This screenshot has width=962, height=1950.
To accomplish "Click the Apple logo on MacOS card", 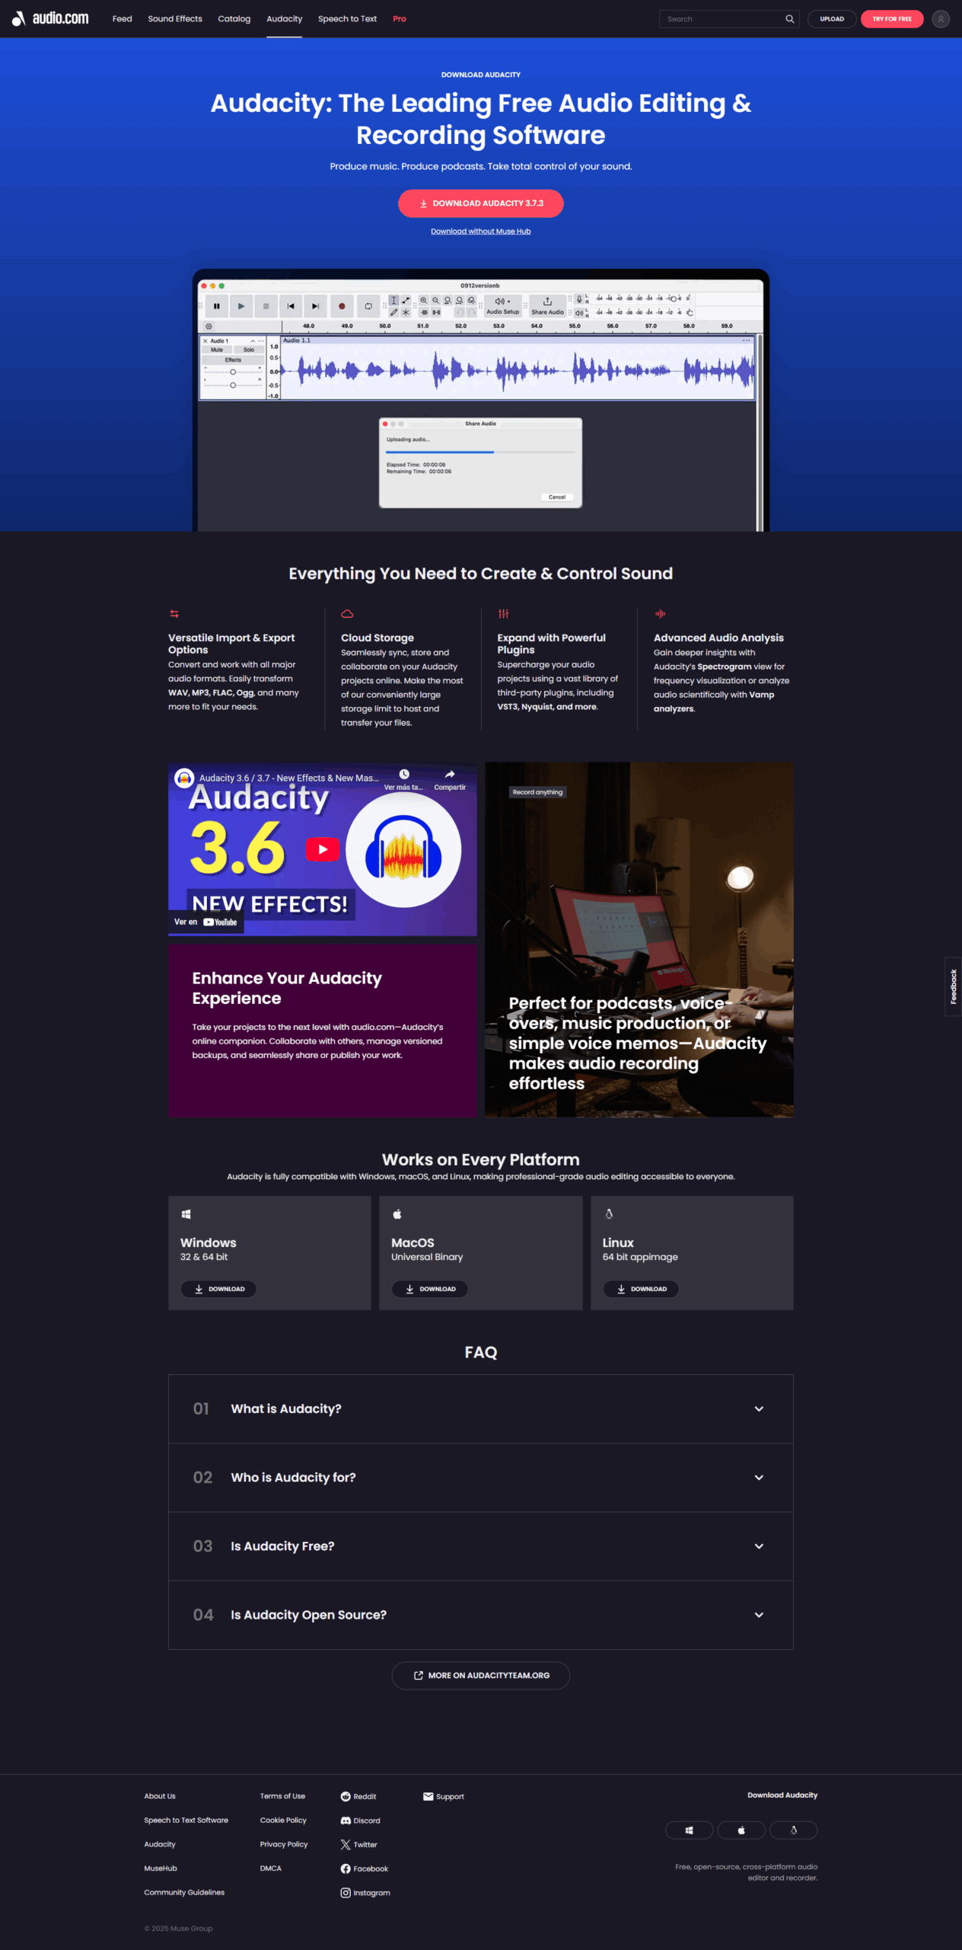I will pos(397,1213).
